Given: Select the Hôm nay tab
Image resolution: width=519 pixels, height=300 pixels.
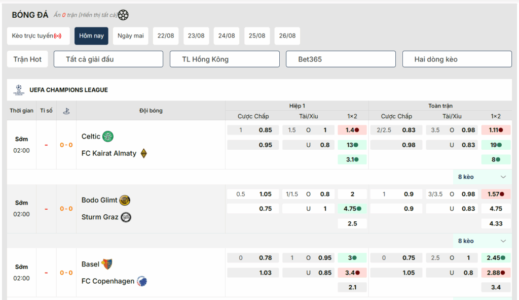Looking at the screenshot, I should 91,36.
